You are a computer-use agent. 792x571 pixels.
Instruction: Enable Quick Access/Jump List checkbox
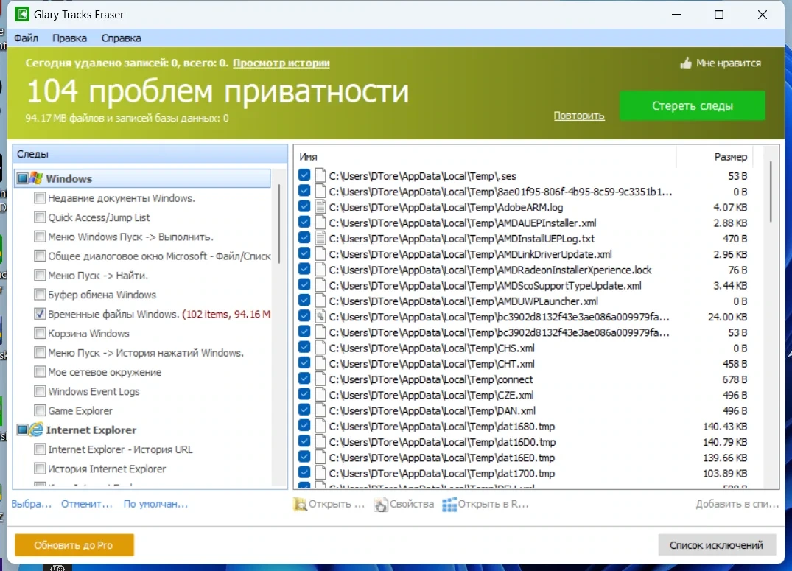(x=40, y=217)
